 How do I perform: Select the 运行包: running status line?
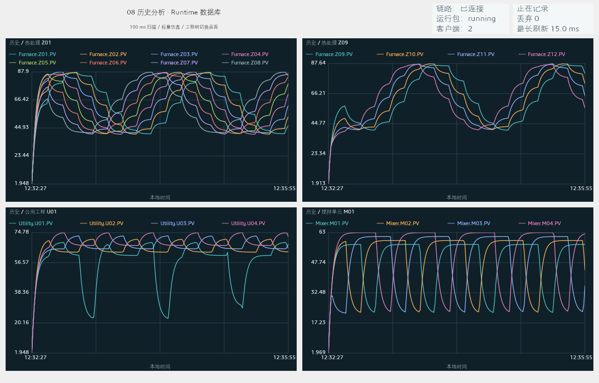pos(466,19)
